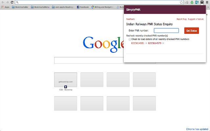The height and width of the screenshot is (131, 210).
Task: Click the Suggest a feature link
Action: click(x=196, y=19)
